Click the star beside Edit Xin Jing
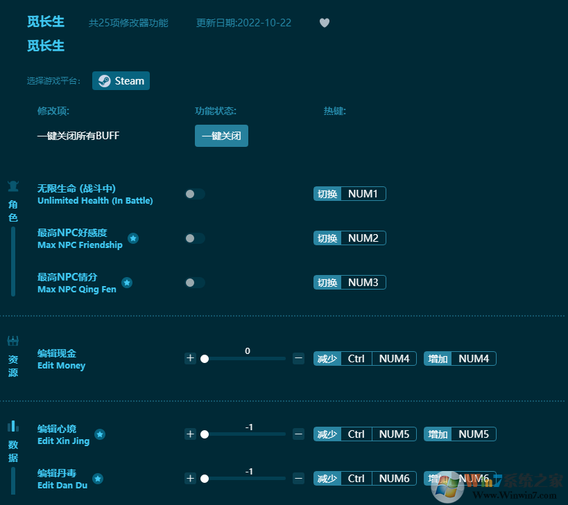This screenshot has height=505, width=568. 100,434
